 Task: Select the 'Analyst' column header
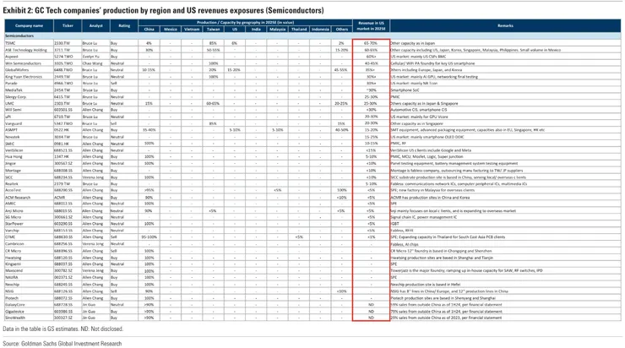click(x=95, y=25)
